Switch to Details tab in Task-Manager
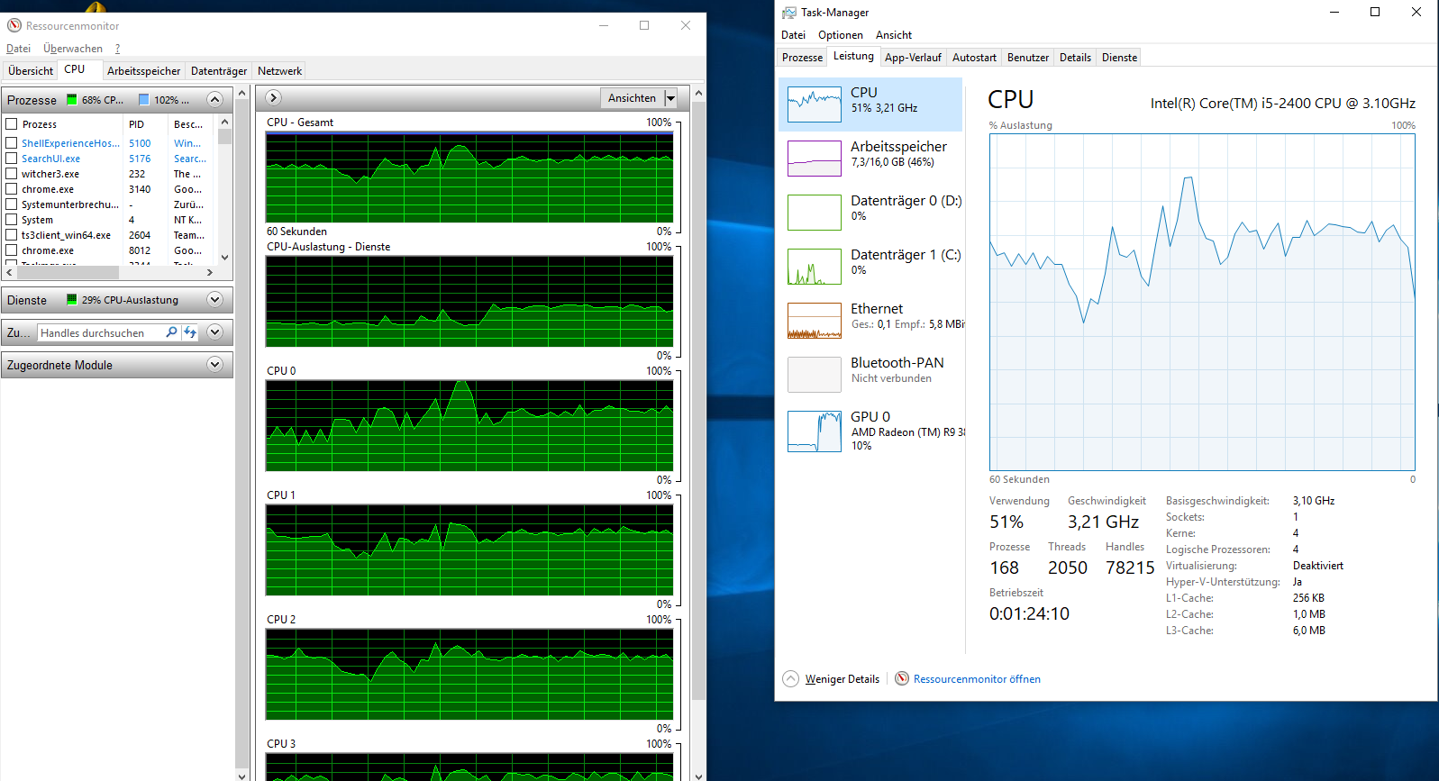Image resolution: width=1439 pixels, height=781 pixels. (1075, 58)
